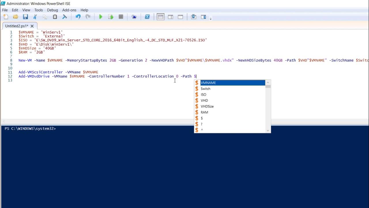Viewport: 369px width, 208px height.
Task: Undo the last edit
Action: click(x=78, y=17)
